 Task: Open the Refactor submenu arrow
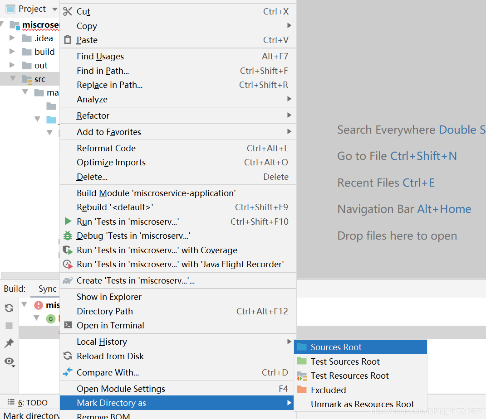click(289, 115)
